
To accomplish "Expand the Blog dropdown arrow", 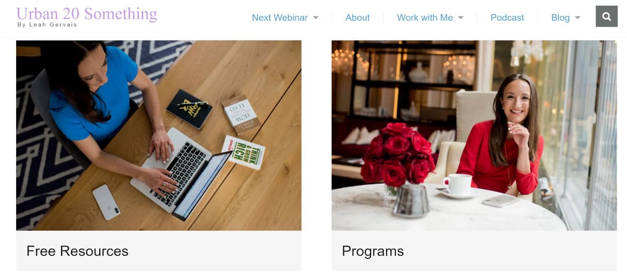I will click(x=577, y=18).
